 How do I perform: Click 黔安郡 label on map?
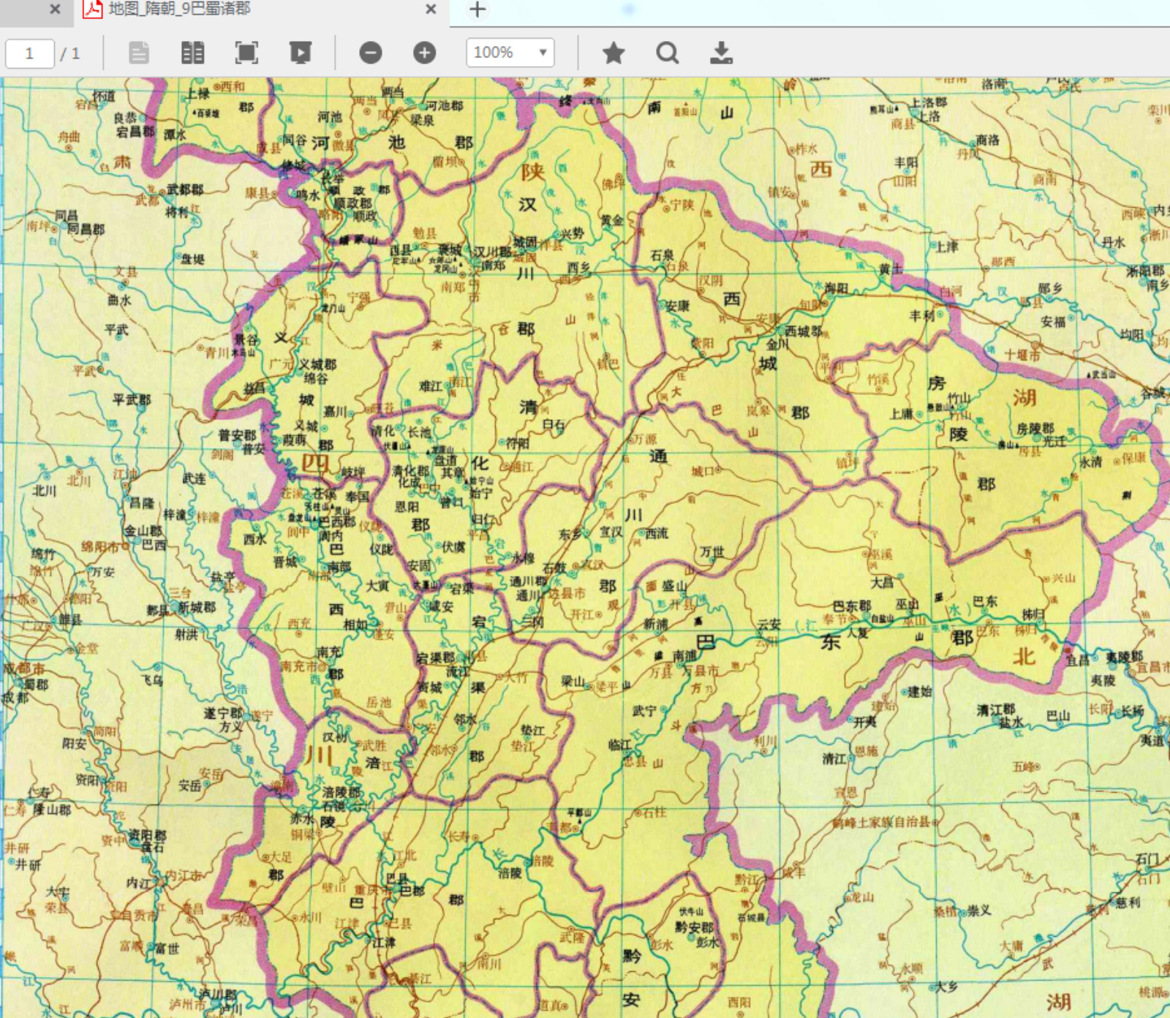click(x=694, y=927)
